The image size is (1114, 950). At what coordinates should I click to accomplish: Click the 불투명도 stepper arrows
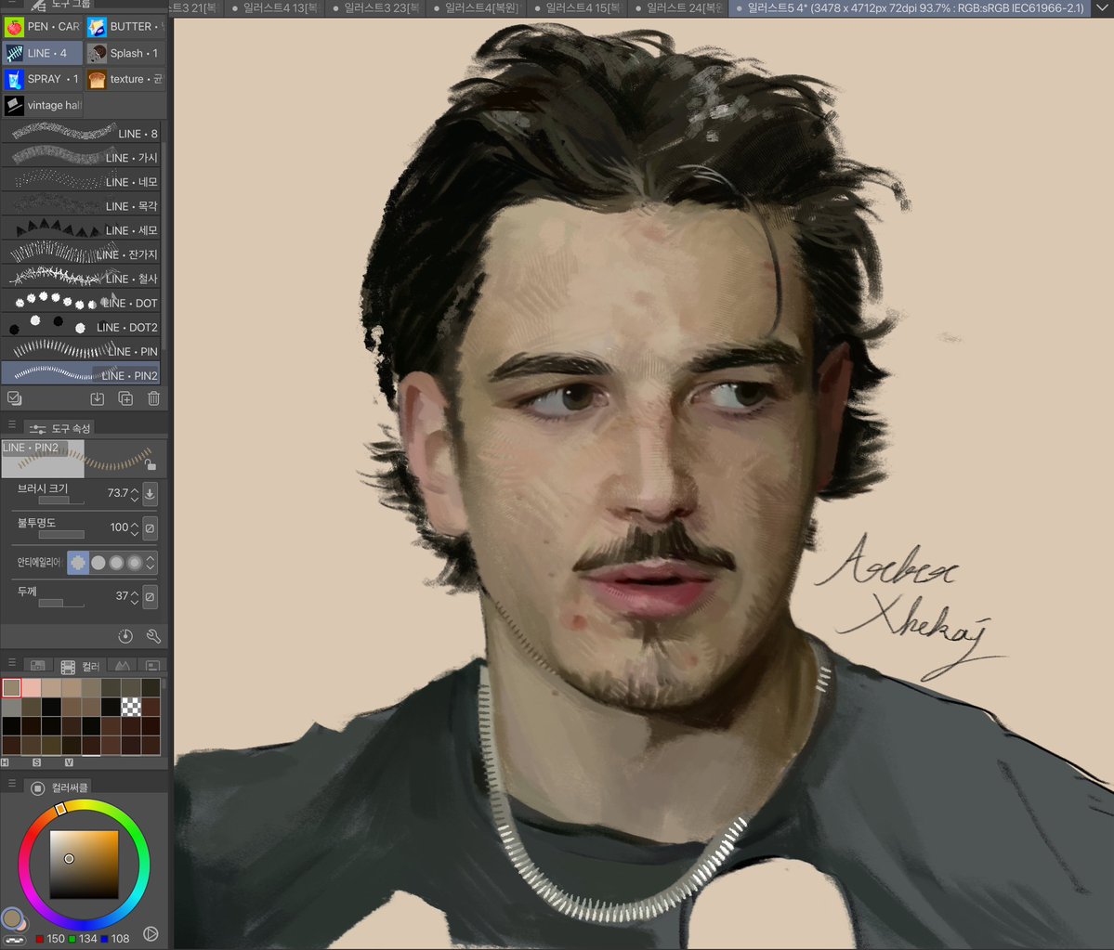pyautogui.click(x=135, y=527)
